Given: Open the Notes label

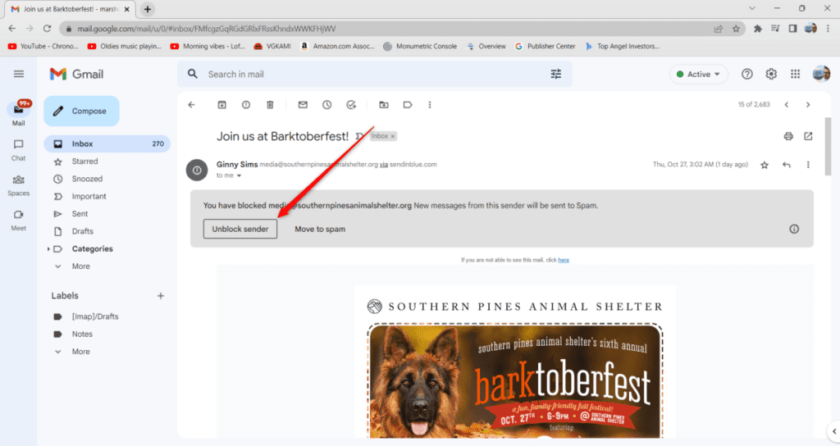Looking at the screenshot, I should coord(82,334).
